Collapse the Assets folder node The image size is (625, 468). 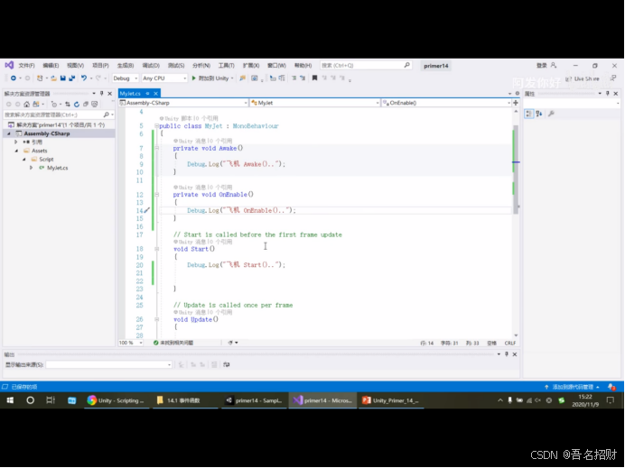coord(16,151)
